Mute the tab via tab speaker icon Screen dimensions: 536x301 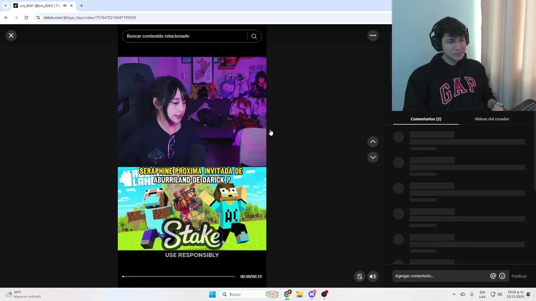pos(64,6)
